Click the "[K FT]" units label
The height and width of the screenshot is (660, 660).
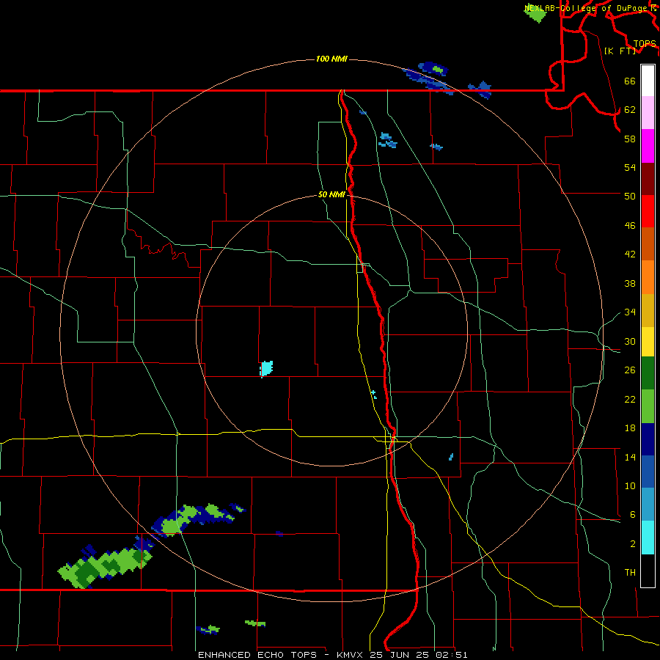620,51
